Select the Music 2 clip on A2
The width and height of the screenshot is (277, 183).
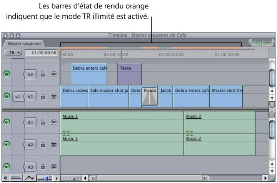[x=220, y=144]
